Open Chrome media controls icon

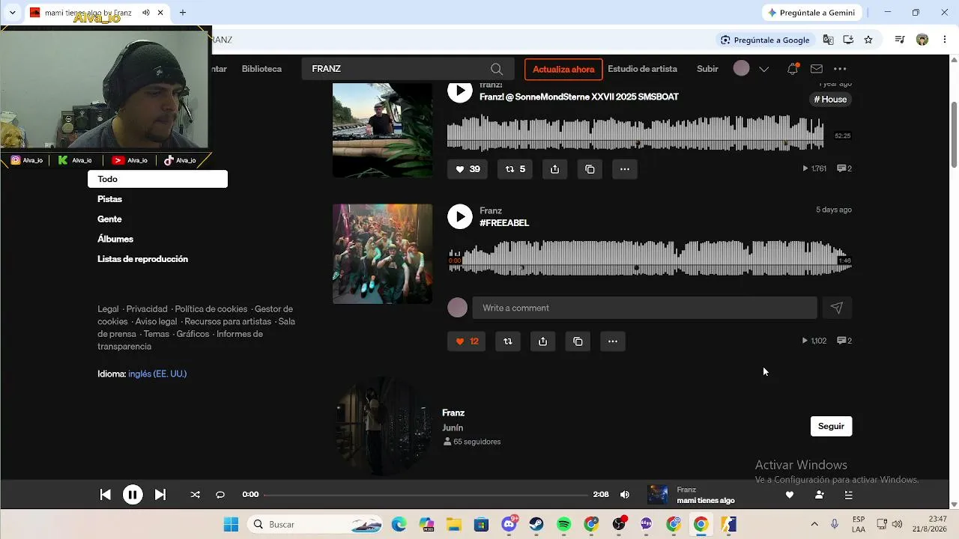point(900,40)
